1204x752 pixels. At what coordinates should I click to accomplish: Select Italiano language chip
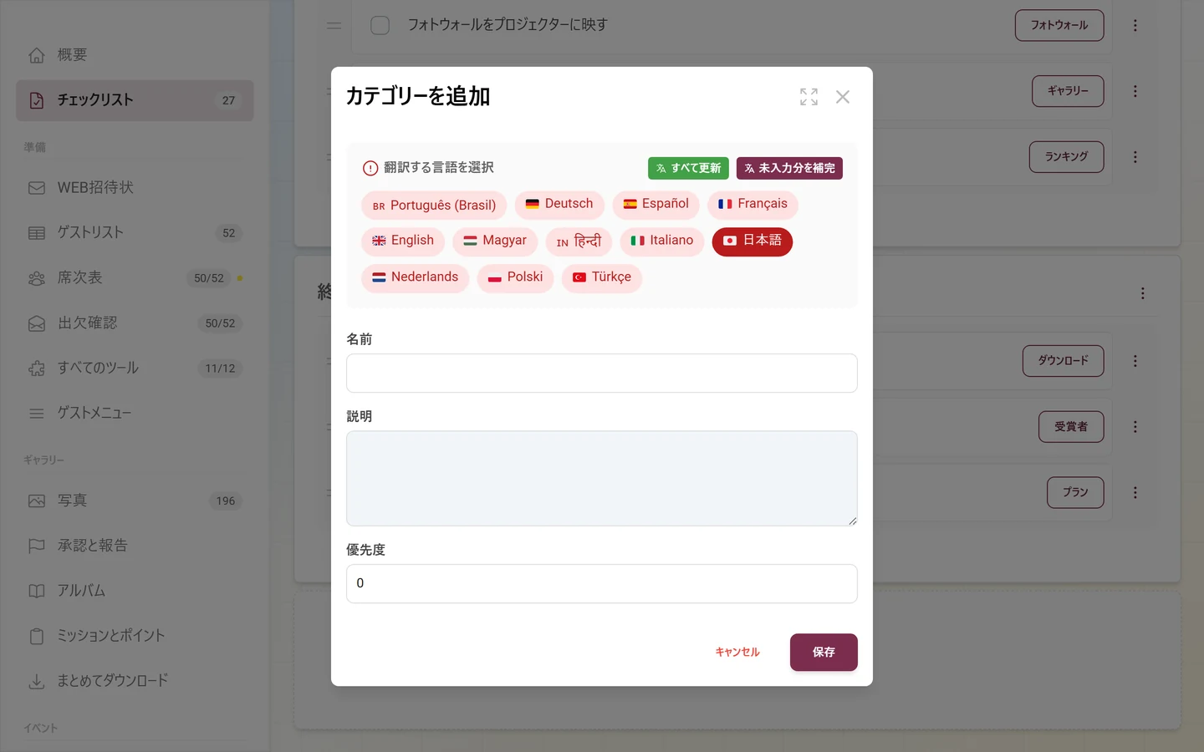click(662, 241)
